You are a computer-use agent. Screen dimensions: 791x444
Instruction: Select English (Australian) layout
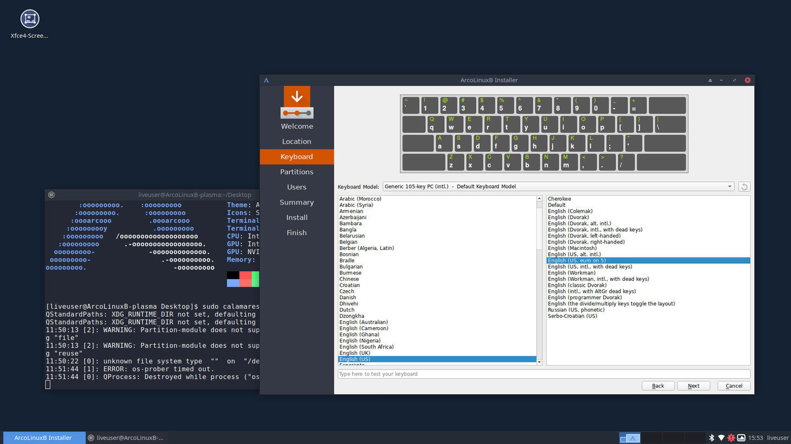click(x=437, y=322)
